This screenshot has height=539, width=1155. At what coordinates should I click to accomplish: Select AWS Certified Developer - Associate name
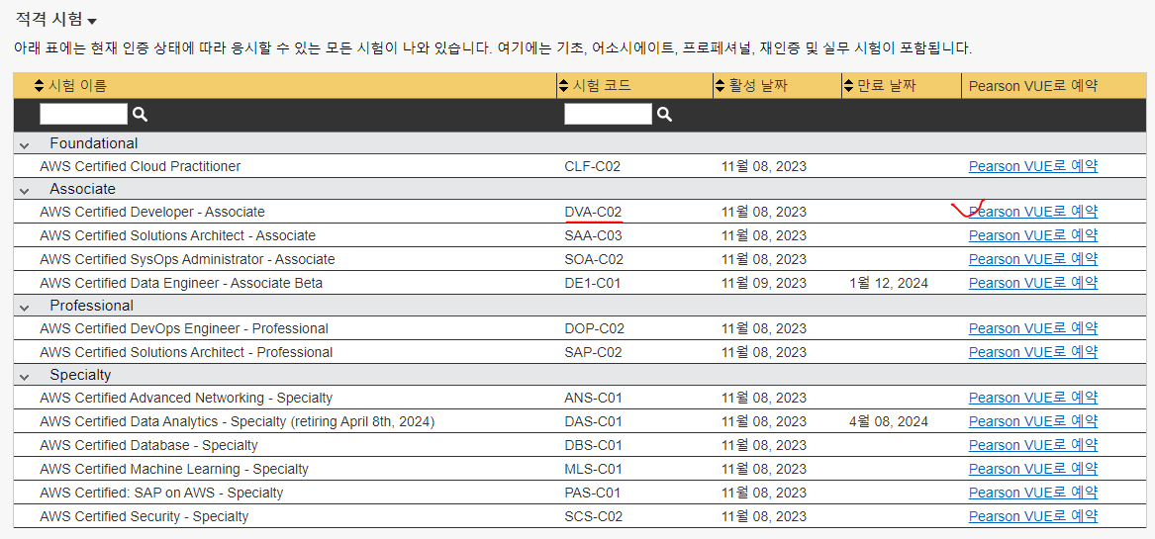(151, 212)
